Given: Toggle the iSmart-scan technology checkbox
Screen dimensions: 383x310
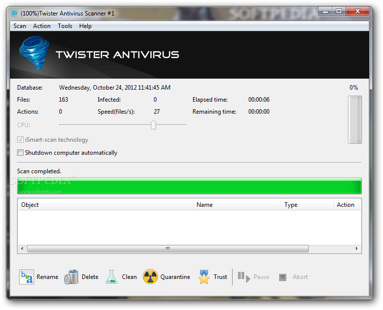Looking at the screenshot, I should point(20,140).
